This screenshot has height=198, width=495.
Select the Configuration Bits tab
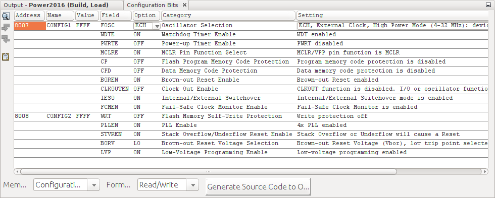click(x=153, y=5)
